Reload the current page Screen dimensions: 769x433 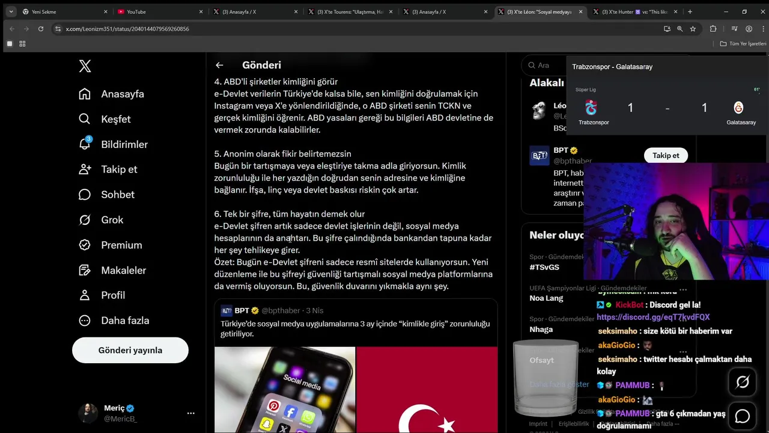coord(41,28)
